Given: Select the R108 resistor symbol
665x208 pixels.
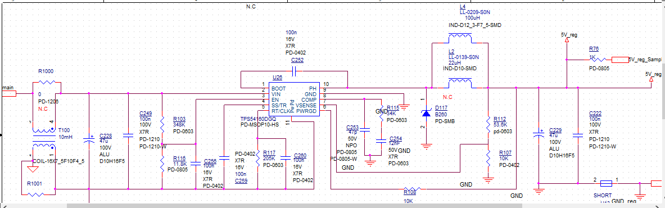Looking at the screenshot, I should [x=412, y=189].
